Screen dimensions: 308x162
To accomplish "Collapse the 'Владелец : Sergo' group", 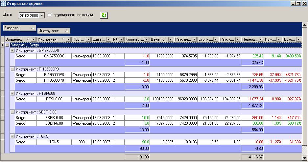I will (x=7, y=45).
